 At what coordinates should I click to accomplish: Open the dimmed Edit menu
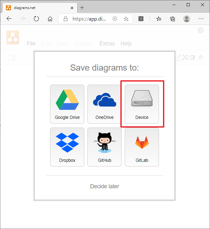coord(46,44)
